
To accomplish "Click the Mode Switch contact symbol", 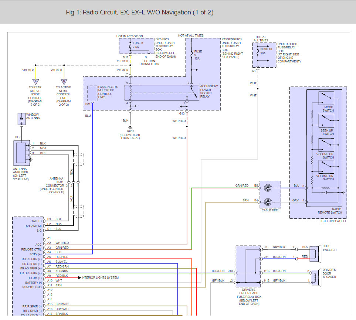I will click(x=326, y=98).
